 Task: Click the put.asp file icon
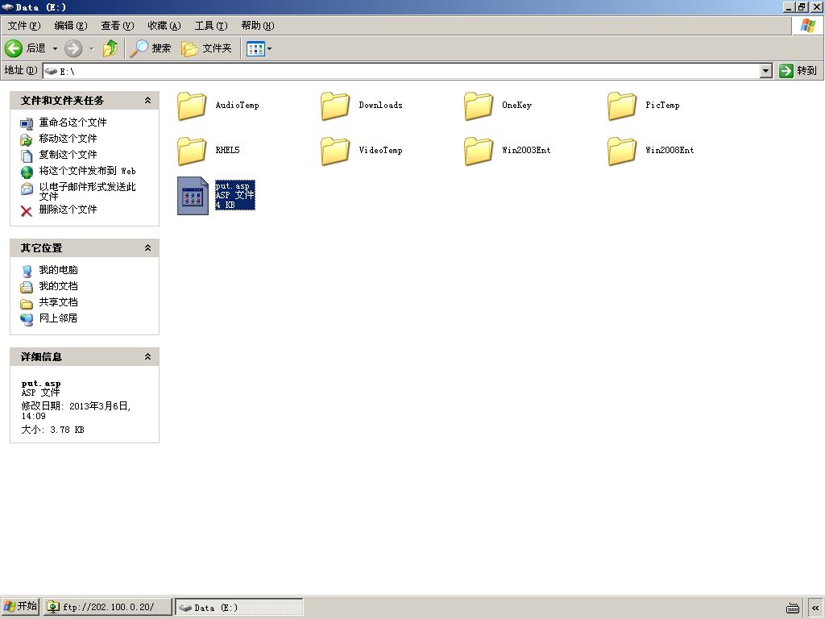193,196
